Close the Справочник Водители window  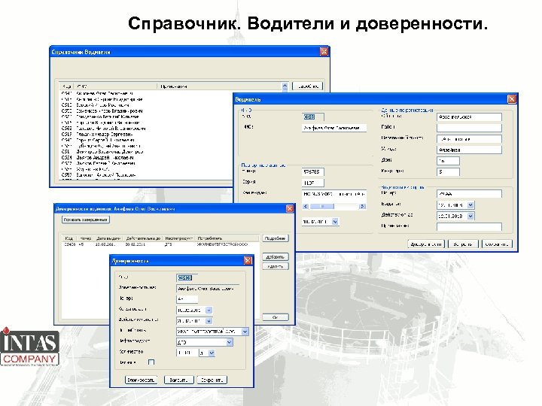coord(324,52)
